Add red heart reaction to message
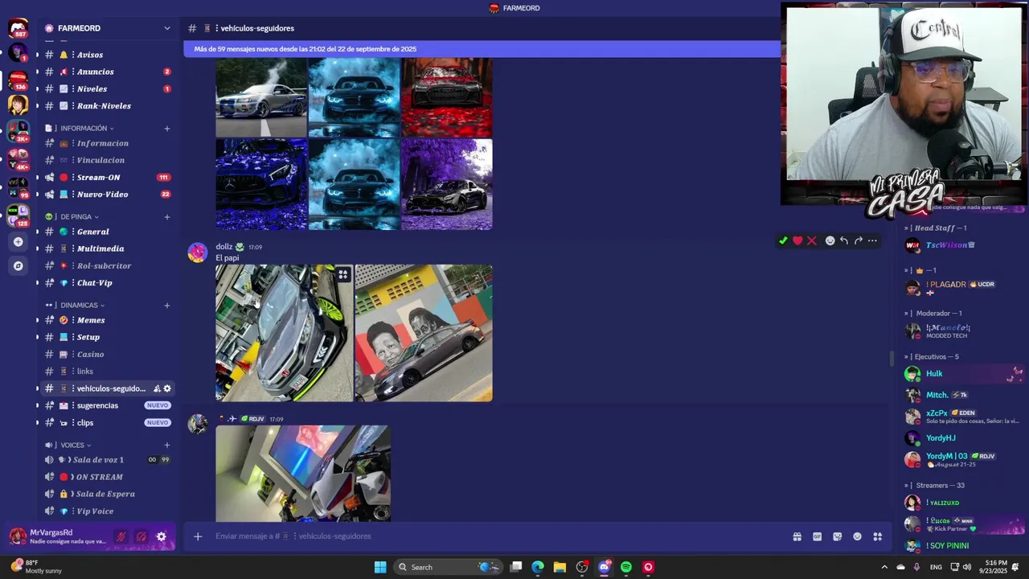 pos(797,240)
